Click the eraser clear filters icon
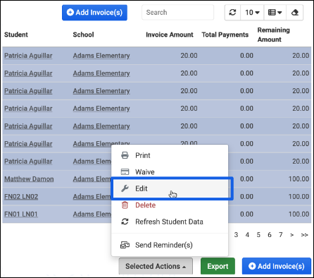Image resolution: width=314 pixels, height=278 pixels. pyautogui.click(x=295, y=13)
